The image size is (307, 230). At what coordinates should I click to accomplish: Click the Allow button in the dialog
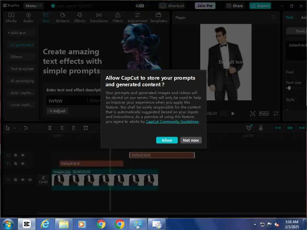(x=167, y=140)
